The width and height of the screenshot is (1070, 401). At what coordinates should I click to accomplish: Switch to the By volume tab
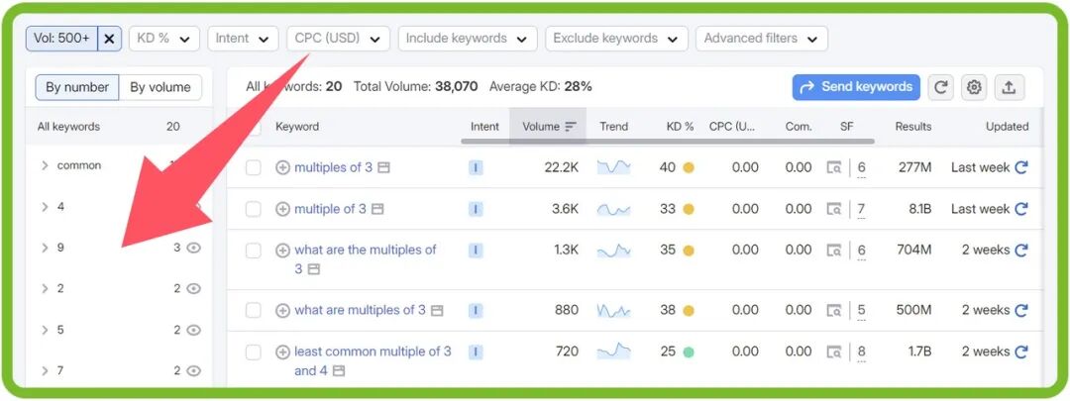(160, 87)
